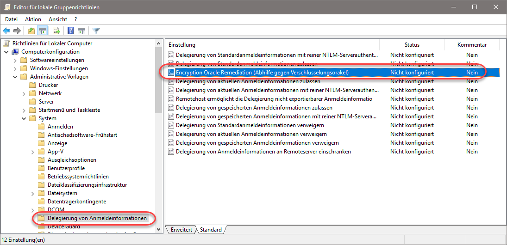This screenshot has width=507, height=245.
Task: Click the Einstellung column header
Action: pyautogui.click(x=182, y=45)
